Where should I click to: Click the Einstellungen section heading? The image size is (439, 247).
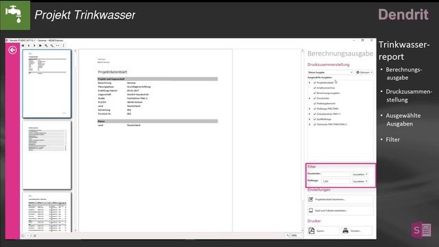[x=319, y=189]
